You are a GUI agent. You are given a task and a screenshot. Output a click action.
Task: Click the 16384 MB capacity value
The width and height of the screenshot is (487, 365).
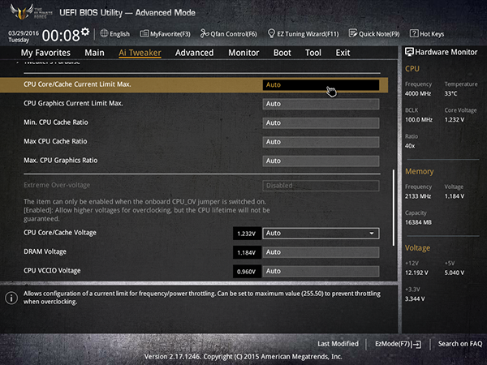(x=418, y=222)
